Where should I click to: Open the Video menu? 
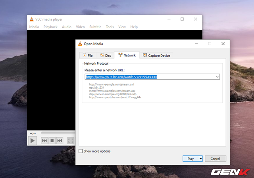tap(80, 27)
